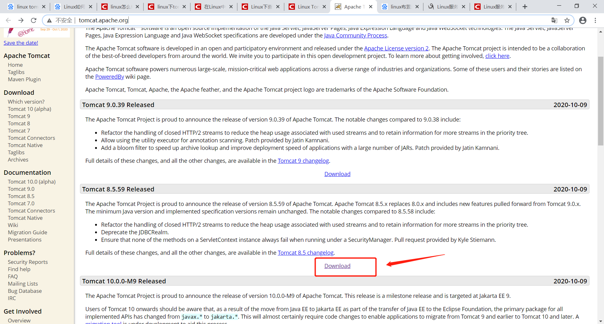Bookmark this page with the star
Screen dimensions: 604x324
click(567, 20)
